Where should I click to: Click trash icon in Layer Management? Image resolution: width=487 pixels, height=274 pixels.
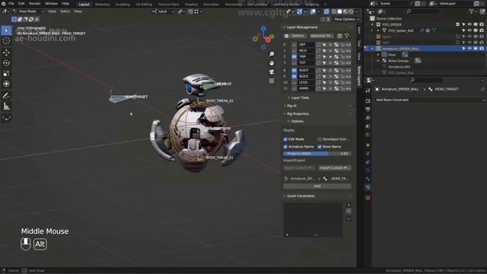[339, 36]
